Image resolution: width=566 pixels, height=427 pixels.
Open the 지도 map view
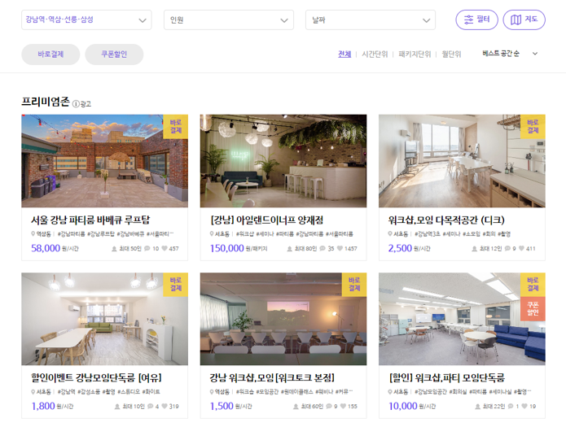524,20
